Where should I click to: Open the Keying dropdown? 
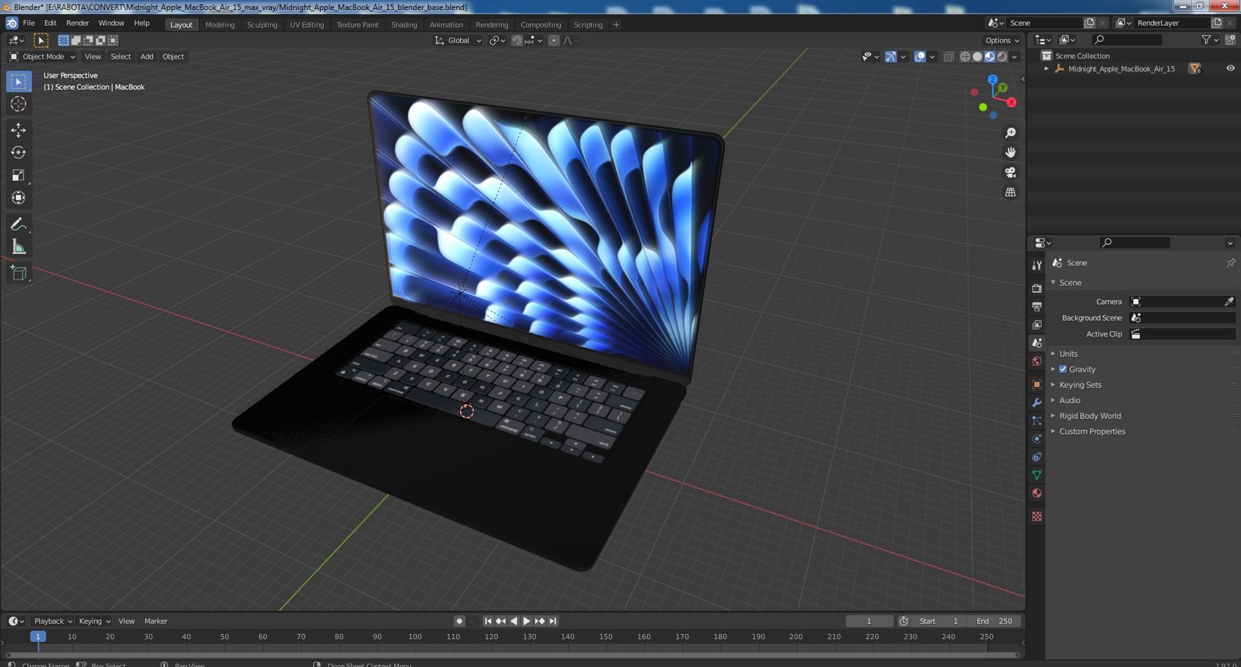click(x=94, y=621)
